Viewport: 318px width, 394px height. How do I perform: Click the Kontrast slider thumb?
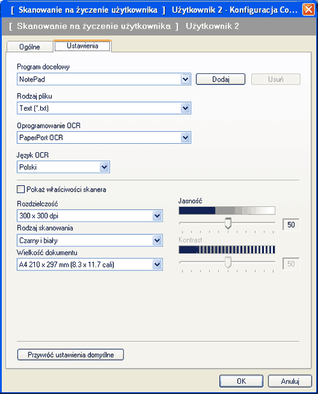(x=228, y=262)
